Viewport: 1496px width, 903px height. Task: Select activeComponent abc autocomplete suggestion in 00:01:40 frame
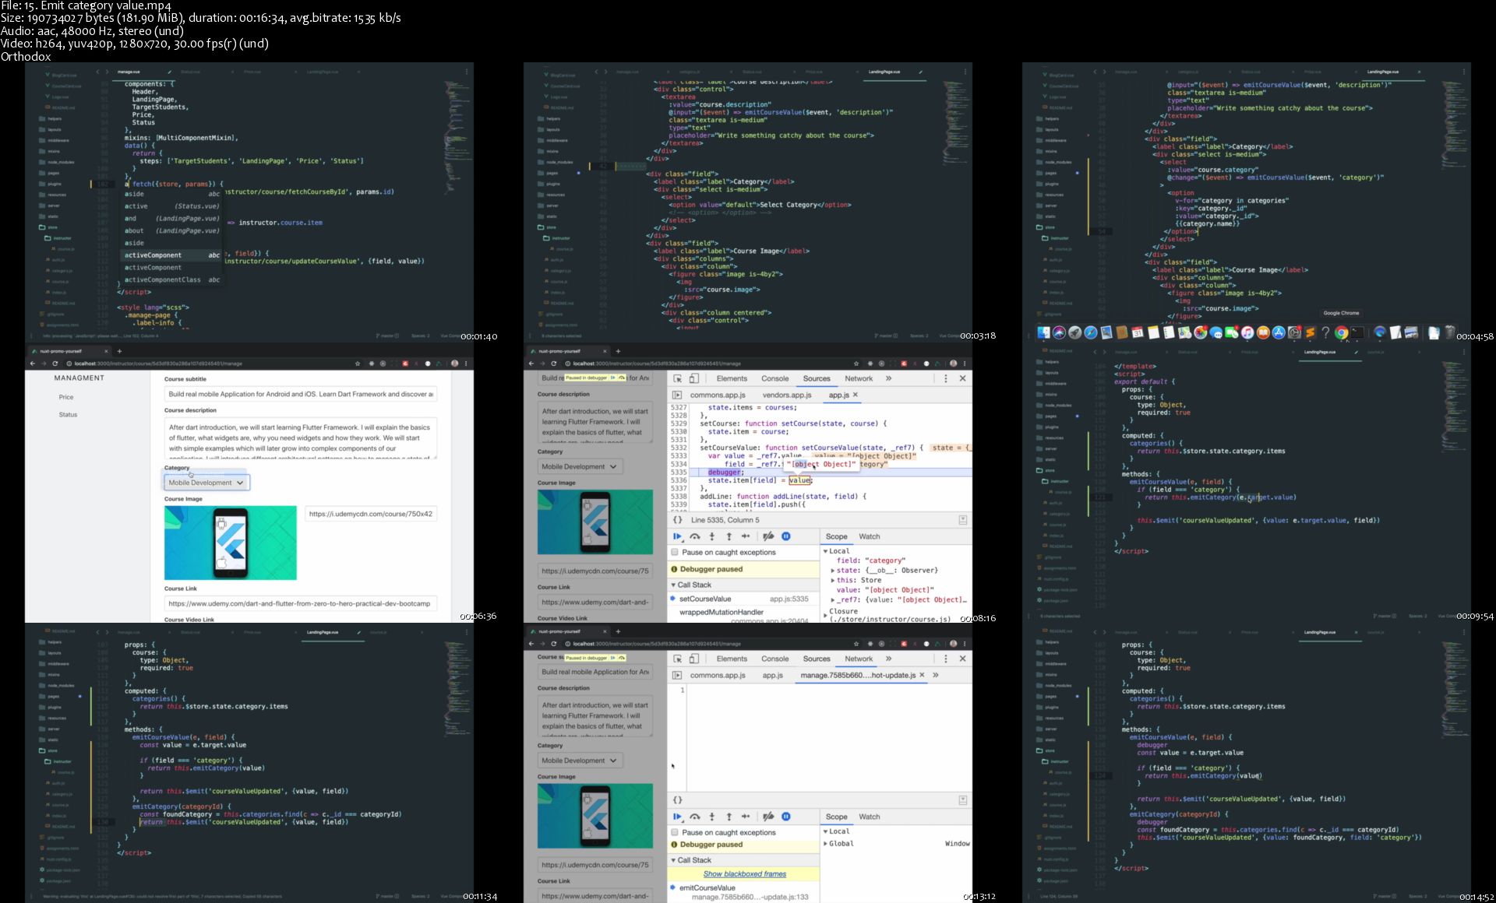click(172, 255)
